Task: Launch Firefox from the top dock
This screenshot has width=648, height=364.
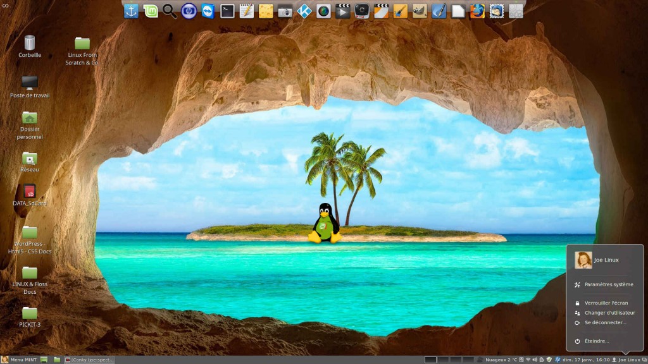Action: (x=477, y=11)
